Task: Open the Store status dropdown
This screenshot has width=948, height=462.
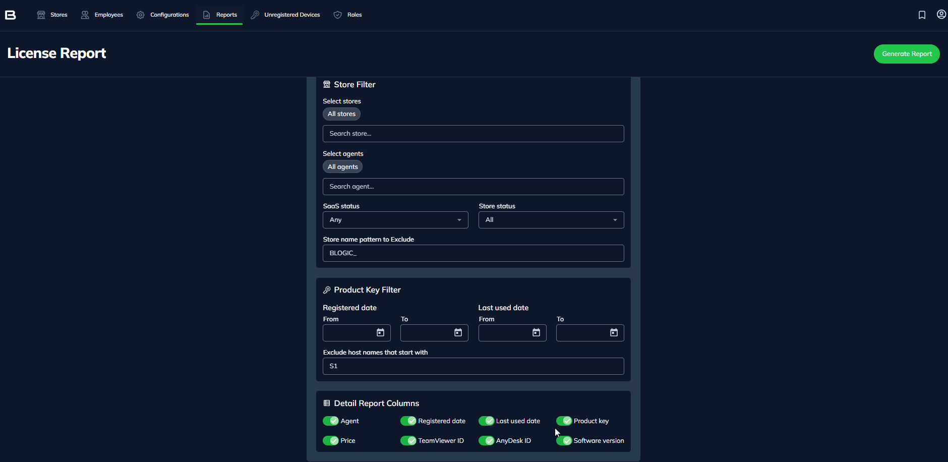Action: point(551,220)
